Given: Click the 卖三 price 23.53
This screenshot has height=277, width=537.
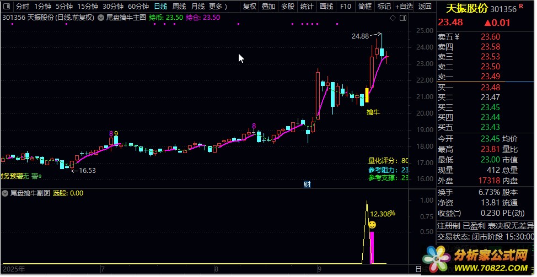Looking at the screenshot, I should (x=491, y=56).
